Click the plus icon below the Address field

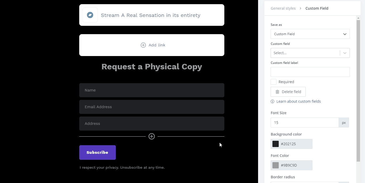point(152,136)
